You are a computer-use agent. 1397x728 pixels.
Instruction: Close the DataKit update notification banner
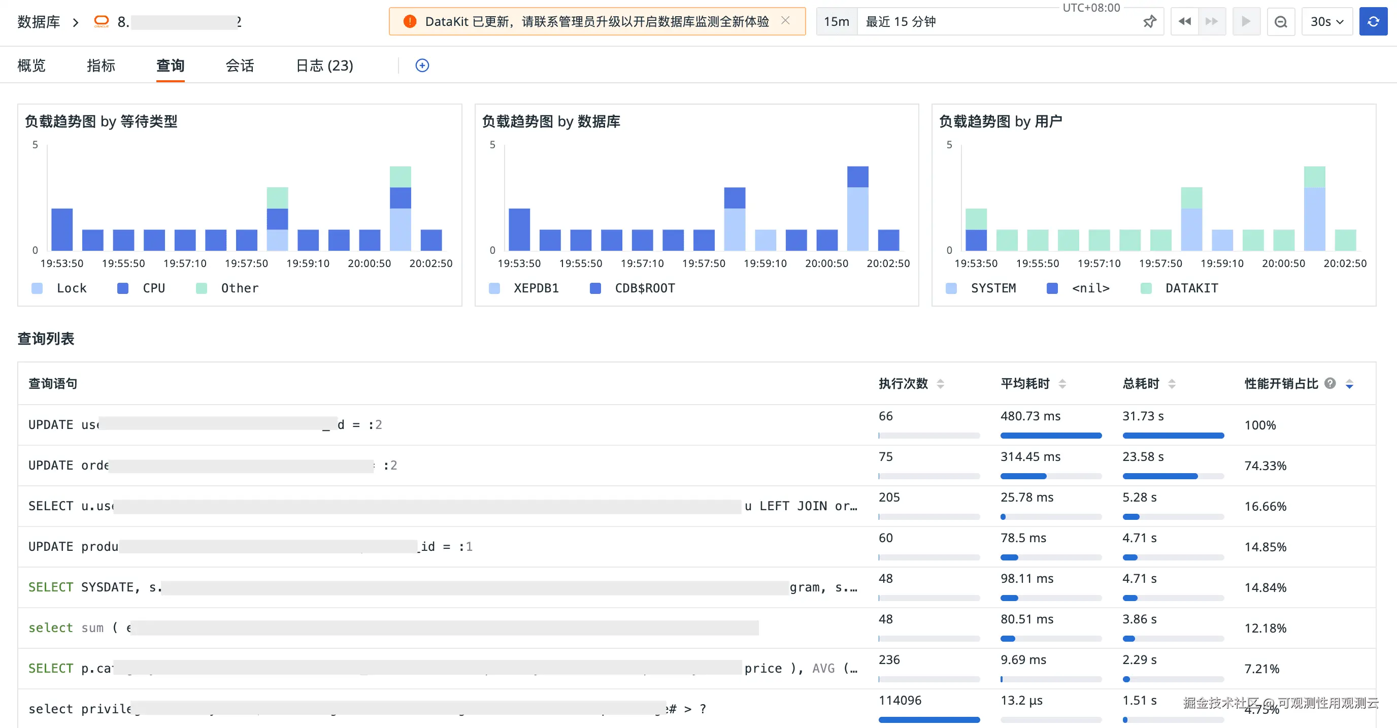[x=785, y=21]
